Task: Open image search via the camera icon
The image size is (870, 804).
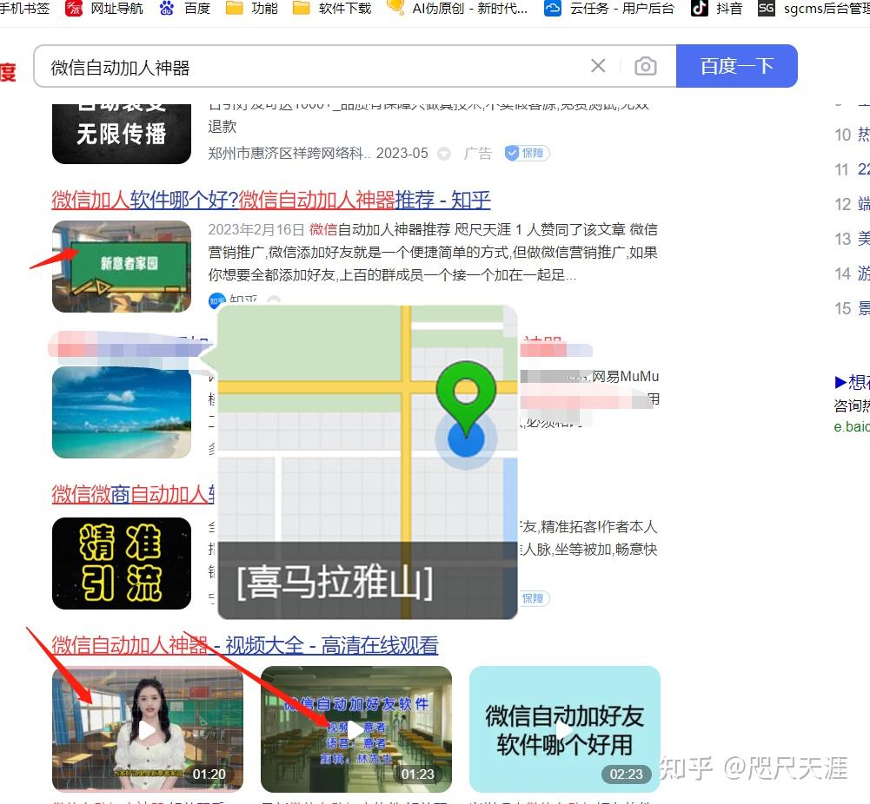Action: click(x=645, y=66)
